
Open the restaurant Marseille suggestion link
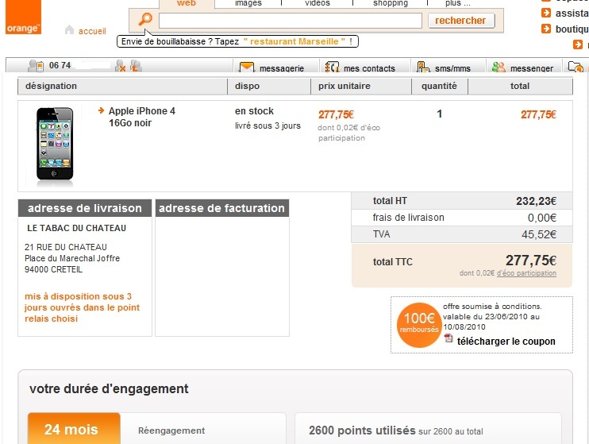[x=294, y=41]
